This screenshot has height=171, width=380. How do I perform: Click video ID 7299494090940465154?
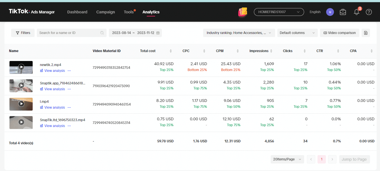(112, 104)
